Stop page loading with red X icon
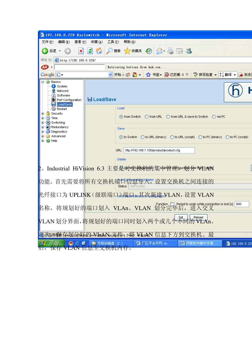252x357 pixels. 81,51
